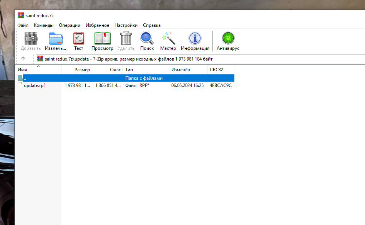Open the Настройки menu
The image size is (365, 225).
126,25
